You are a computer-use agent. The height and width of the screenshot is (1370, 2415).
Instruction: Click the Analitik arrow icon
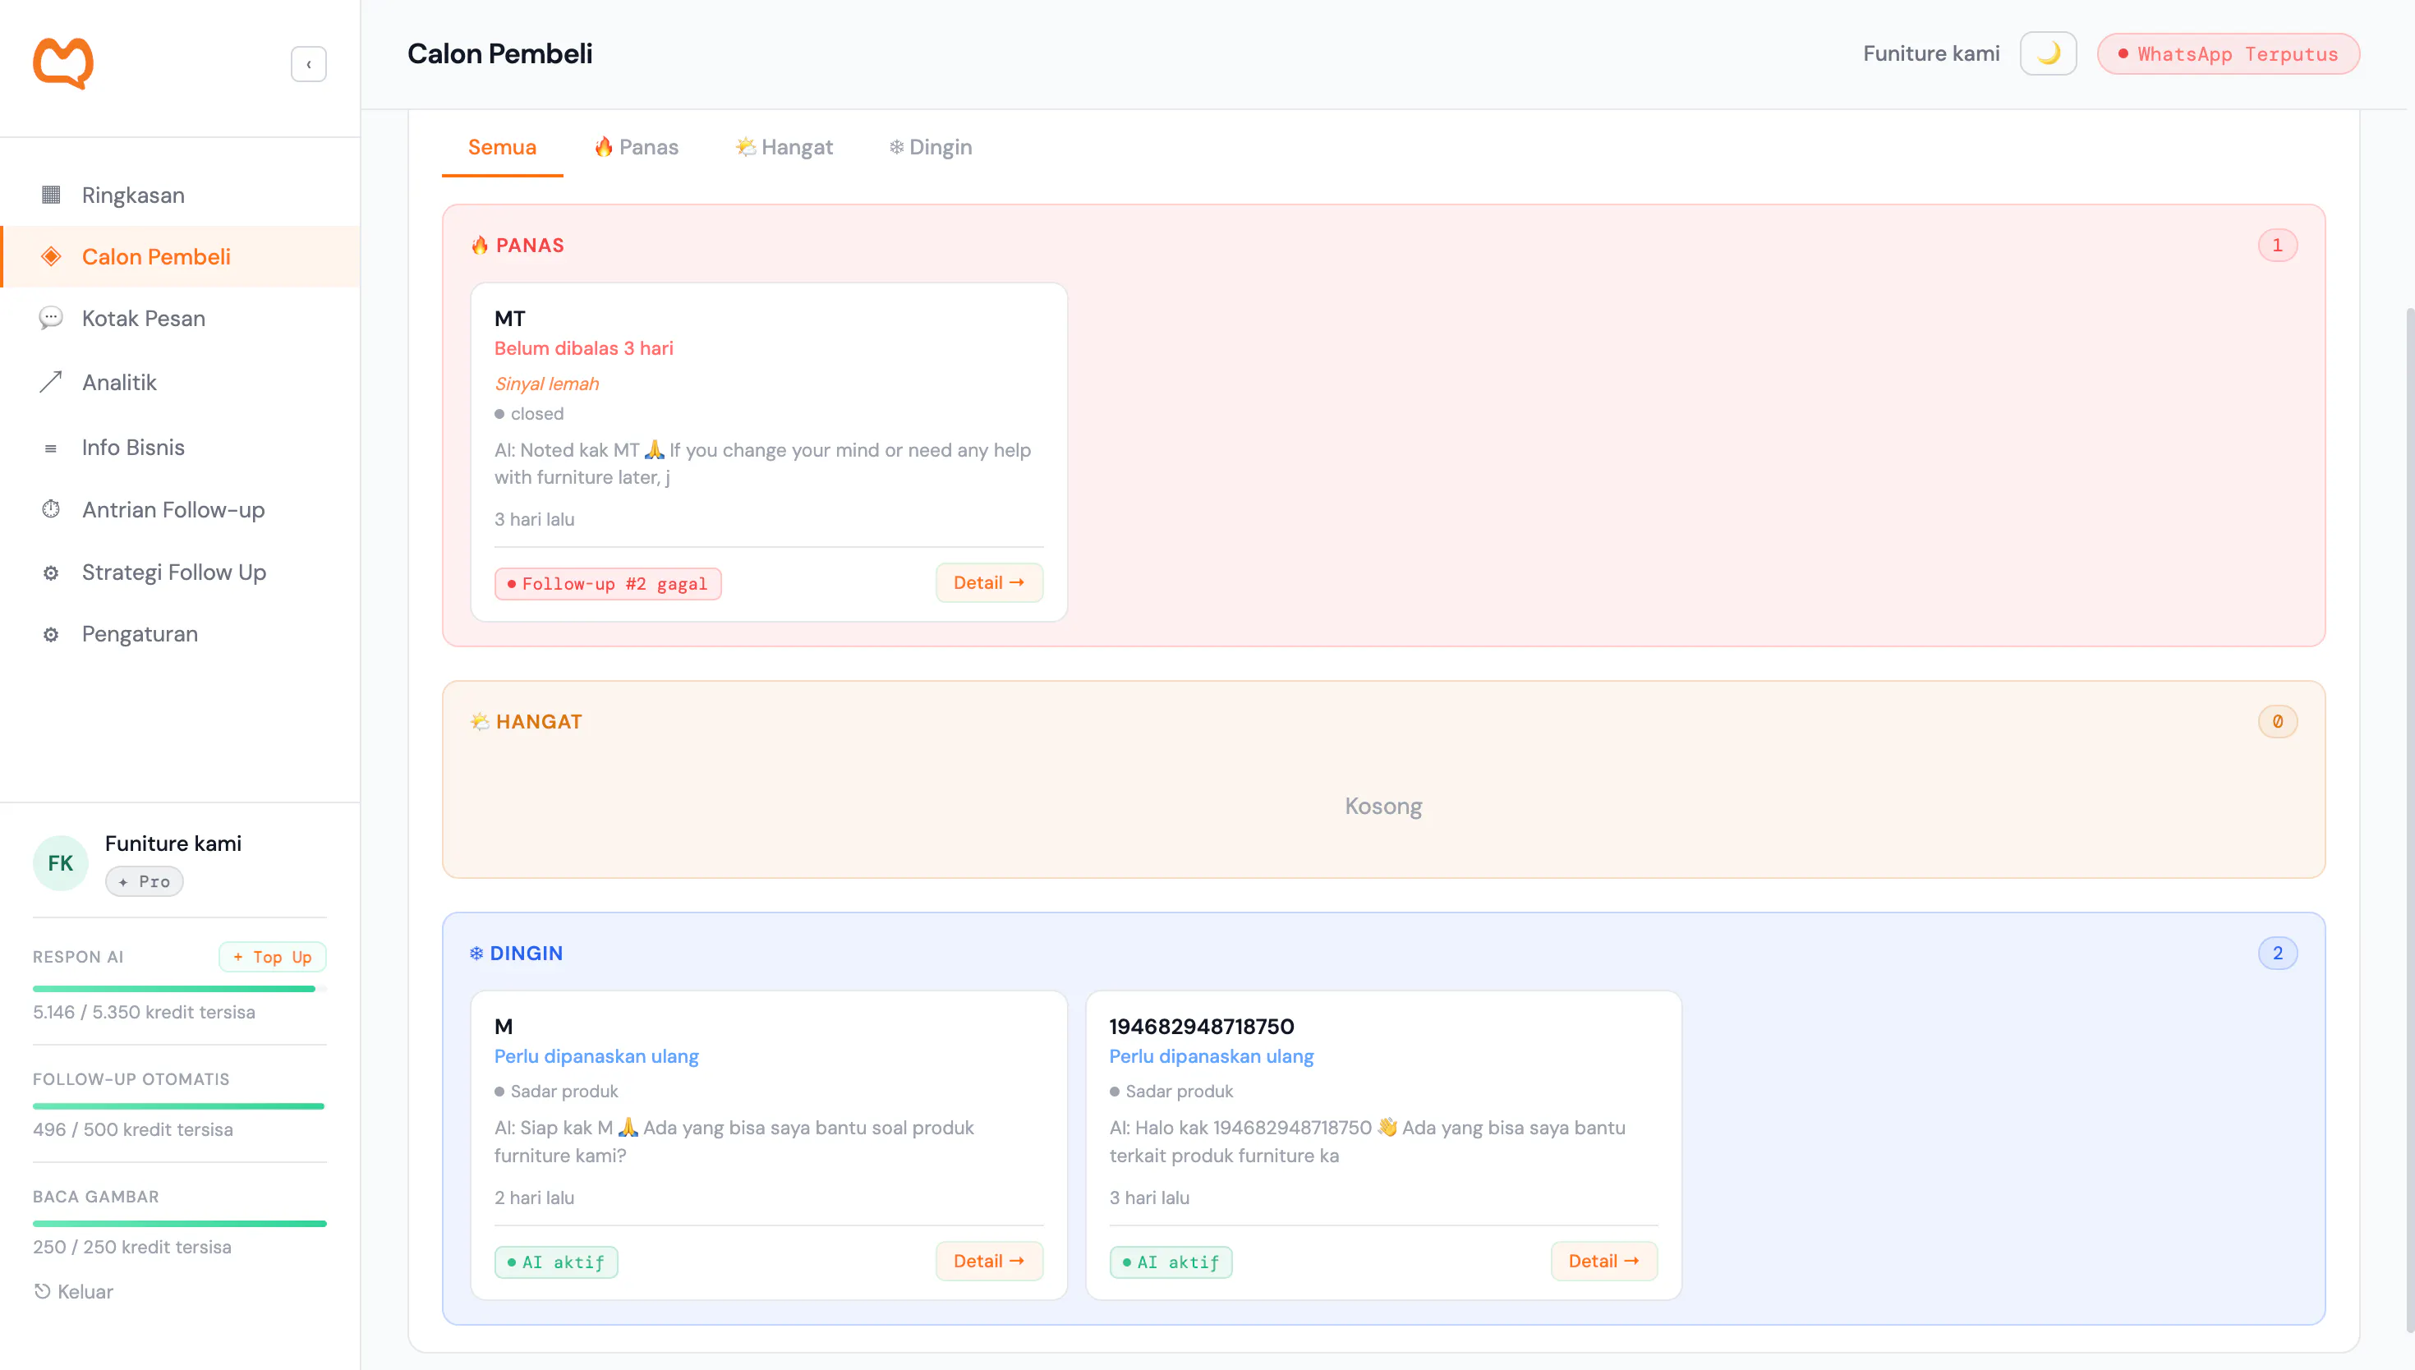pos(51,382)
